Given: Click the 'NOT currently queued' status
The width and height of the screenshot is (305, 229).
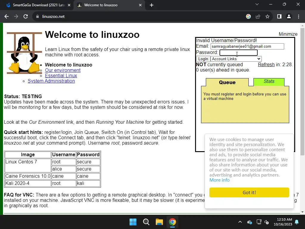Looking at the screenshot, I should [220, 64].
